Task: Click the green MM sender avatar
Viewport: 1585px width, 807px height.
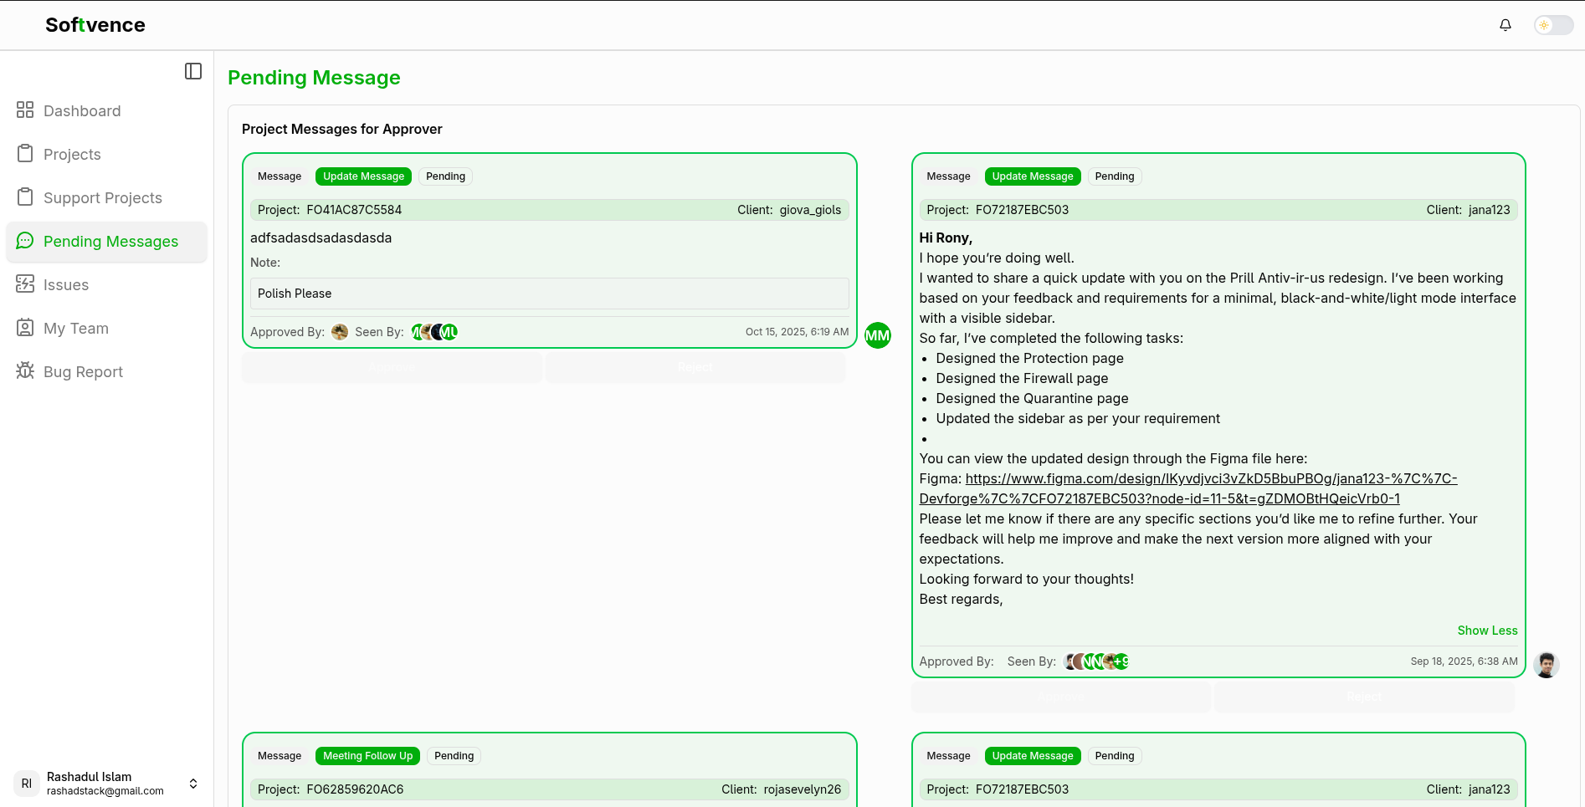Action: point(877,335)
